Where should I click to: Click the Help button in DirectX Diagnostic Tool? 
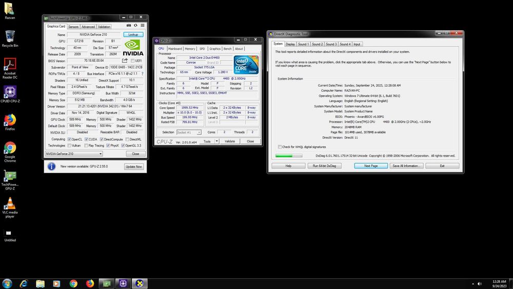288,166
